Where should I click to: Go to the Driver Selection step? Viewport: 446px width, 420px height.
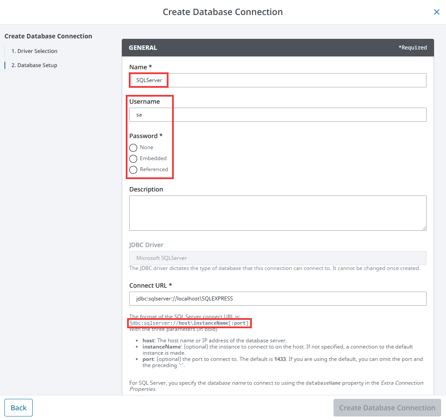pyautogui.click(x=34, y=51)
